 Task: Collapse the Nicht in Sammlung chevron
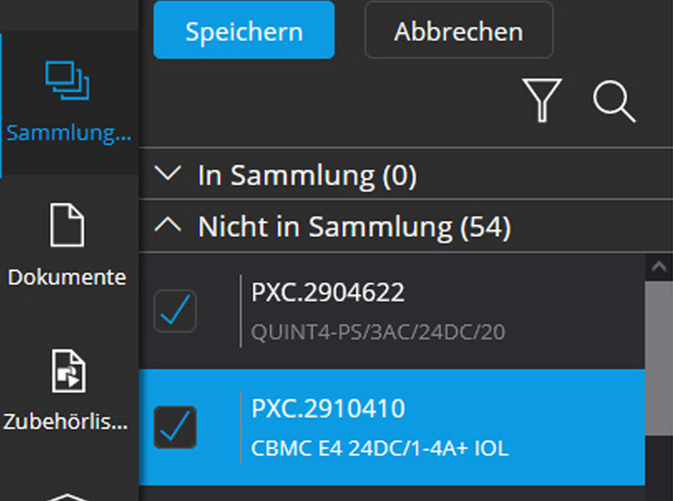tap(169, 226)
